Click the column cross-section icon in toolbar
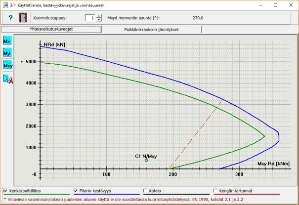 (x=23, y=18)
